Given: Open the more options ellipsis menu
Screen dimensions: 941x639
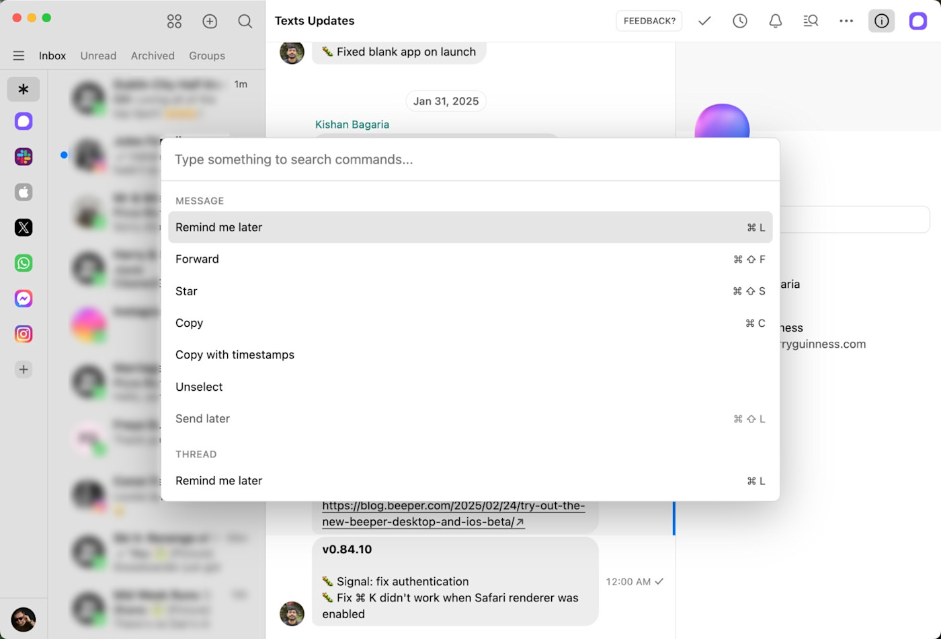Looking at the screenshot, I should tap(846, 21).
